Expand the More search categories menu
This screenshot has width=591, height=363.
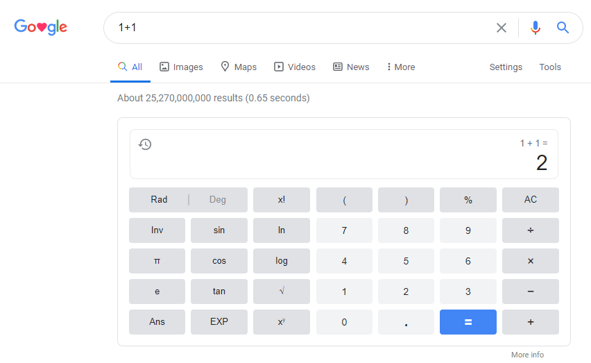[401, 67]
